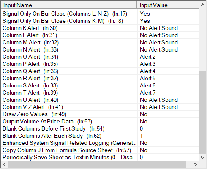Image resolution: width=207 pixels, height=169 pixels.
Task: Click the horizontal scrollbar thumb
Action: tap(97, 164)
